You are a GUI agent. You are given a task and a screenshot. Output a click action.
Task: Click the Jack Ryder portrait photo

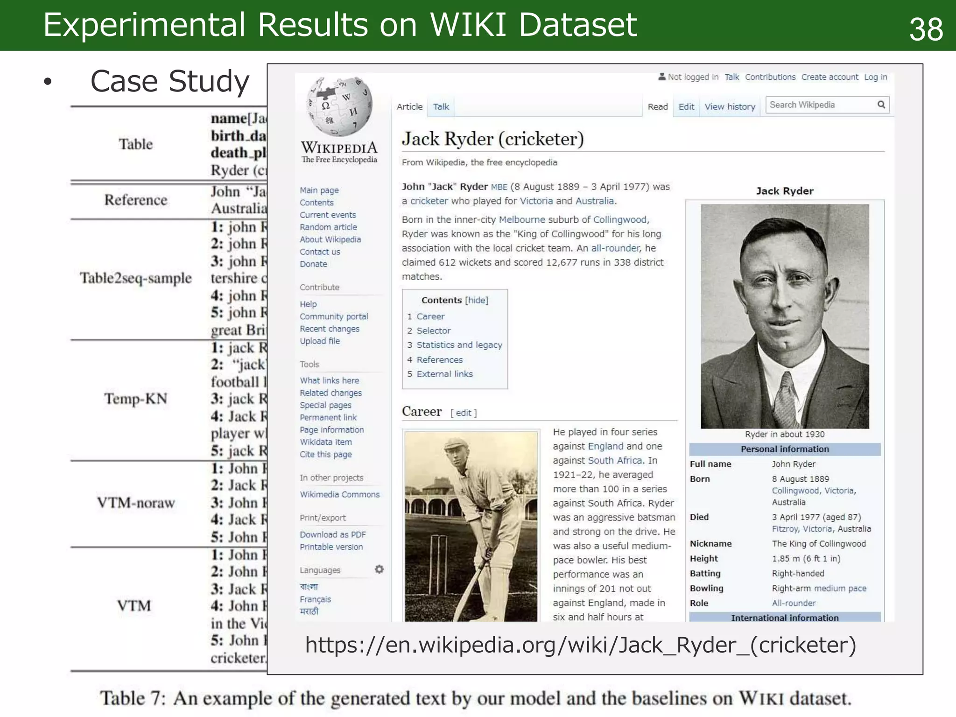785,316
